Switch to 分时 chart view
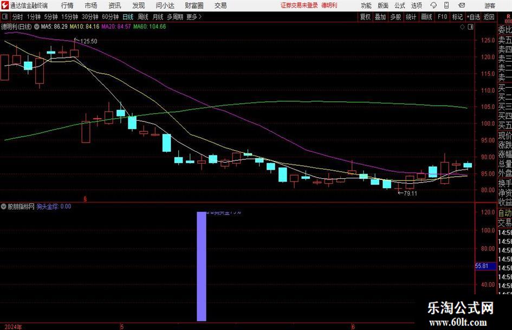 (18, 17)
